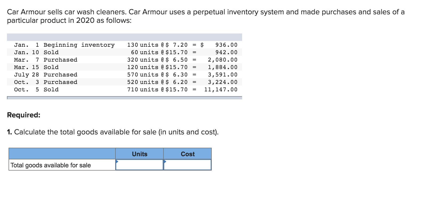
Task: Click '710 units @ $15.70' text
Action: pyautogui.click(x=157, y=90)
